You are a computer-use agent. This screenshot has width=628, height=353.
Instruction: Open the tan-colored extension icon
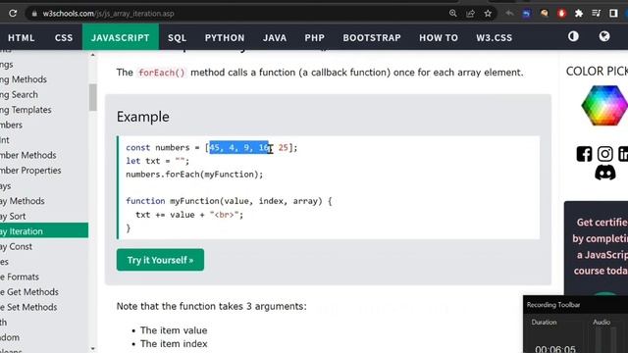coord(544,13)
